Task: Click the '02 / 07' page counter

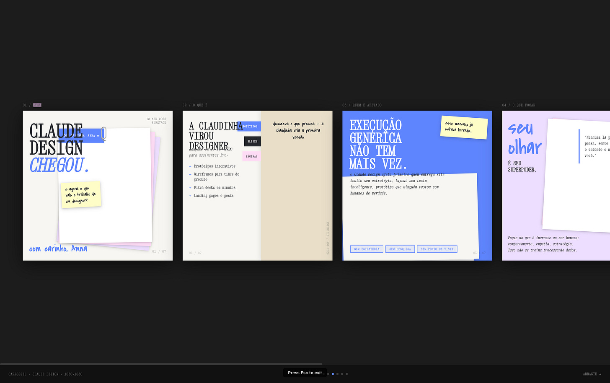Action: coord(195,253)
